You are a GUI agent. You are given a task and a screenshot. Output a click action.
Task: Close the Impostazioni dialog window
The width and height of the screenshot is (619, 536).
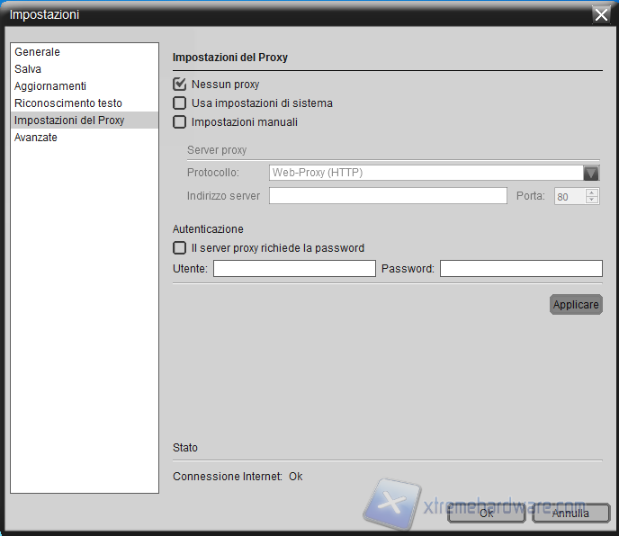[601, 13]
